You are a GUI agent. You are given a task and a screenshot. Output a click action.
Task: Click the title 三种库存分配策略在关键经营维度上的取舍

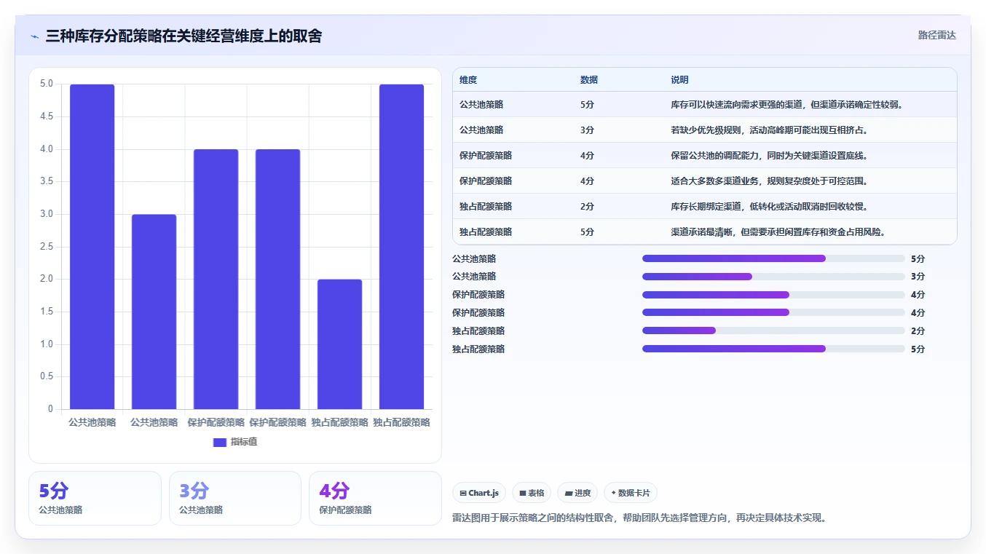(184, 36)
